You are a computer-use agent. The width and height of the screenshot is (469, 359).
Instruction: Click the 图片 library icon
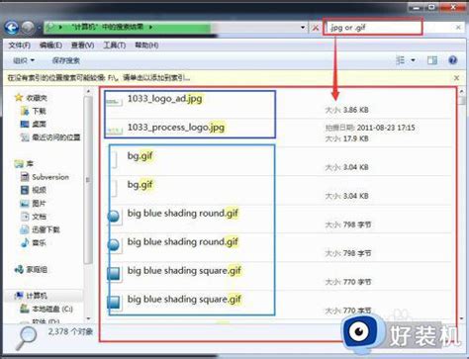tap(25, 204)
